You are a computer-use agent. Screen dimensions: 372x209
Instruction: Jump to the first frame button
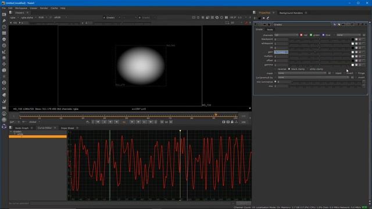(x=98, y=122)
